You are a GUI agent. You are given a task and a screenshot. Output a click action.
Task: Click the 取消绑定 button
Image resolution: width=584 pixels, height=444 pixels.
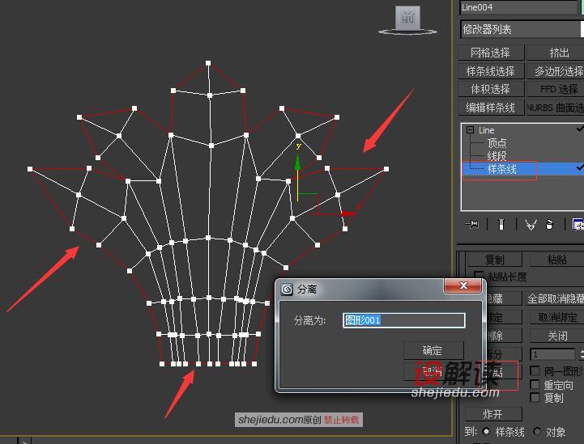(x=557, y=317)
